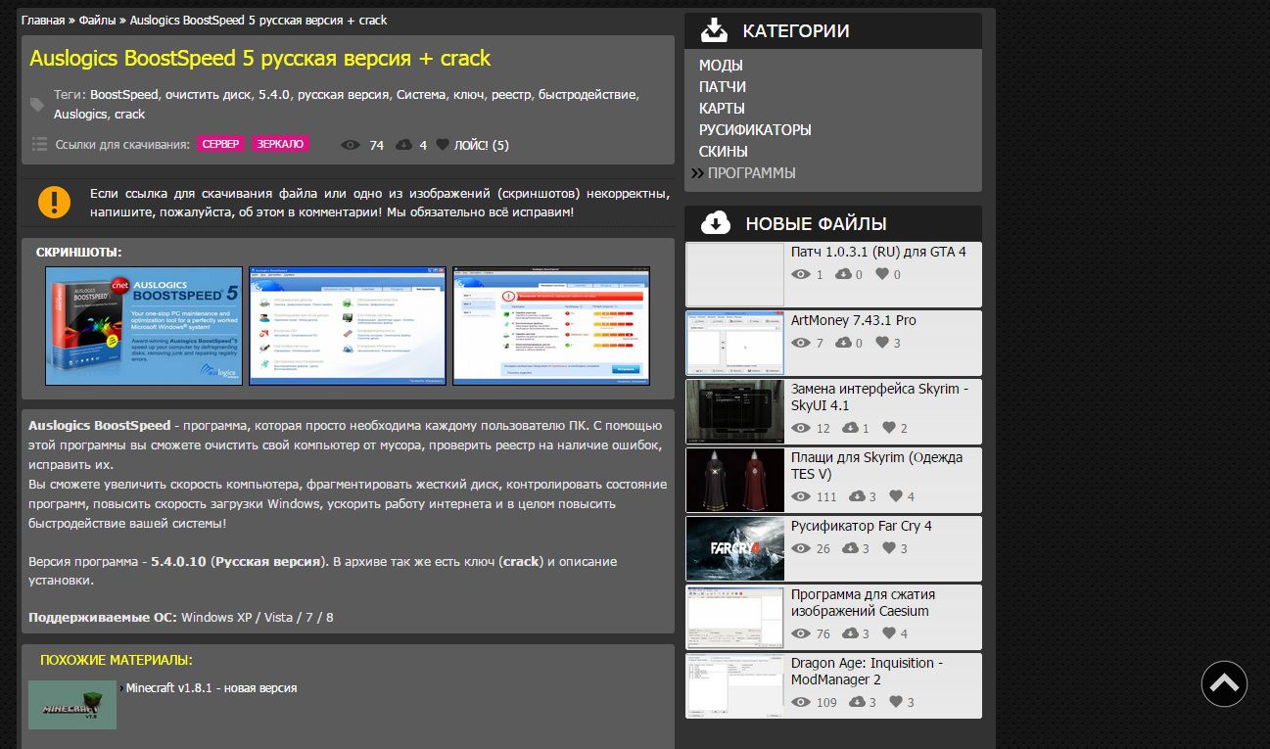This screenshot has width=1270, height=749.
Task: Click the Far Cry 4 thumbnail image
Action: tap(735, 548)
